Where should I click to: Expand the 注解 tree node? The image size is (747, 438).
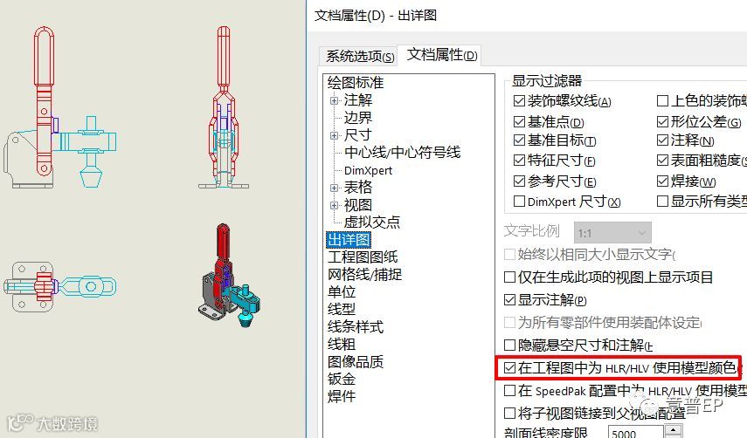(334, 101)
